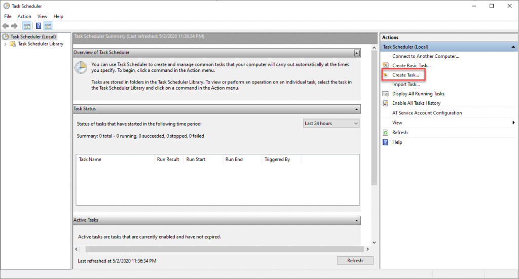Click the Forward arrow toolbar icon
This screenshot has height=279, width=519.
pyautogui.click(x=14, y=26)
